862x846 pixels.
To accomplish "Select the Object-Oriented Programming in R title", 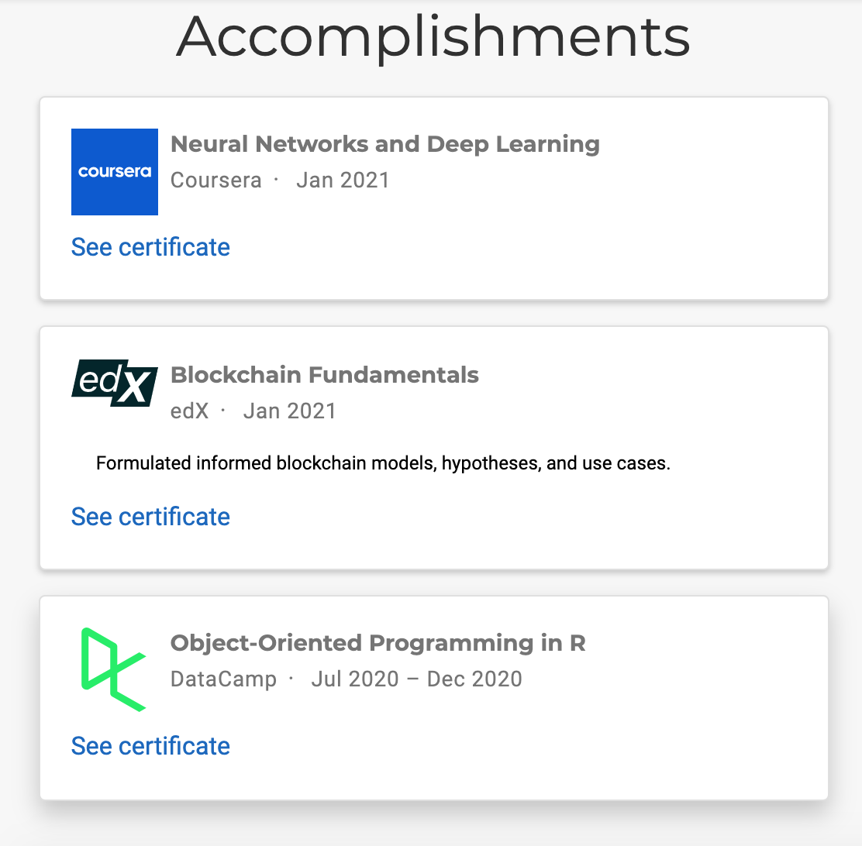I will pos(378,643).
